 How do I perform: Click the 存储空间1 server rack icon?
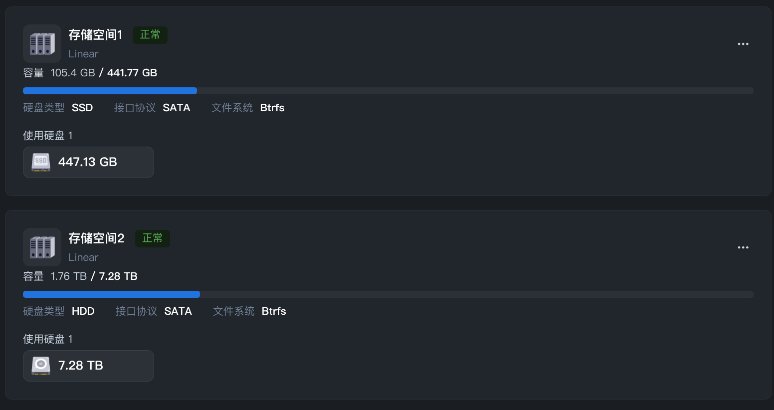tap(42, 44)
